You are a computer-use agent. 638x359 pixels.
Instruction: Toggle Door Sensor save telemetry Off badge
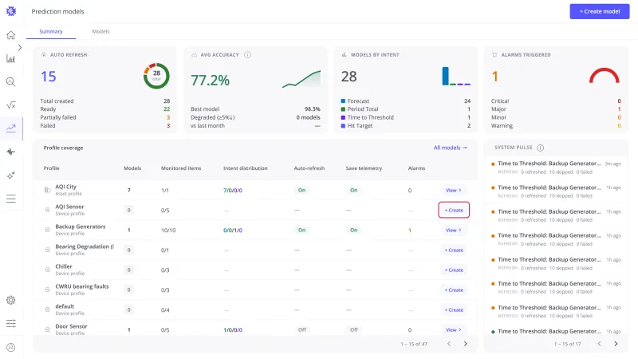point(354,329)
